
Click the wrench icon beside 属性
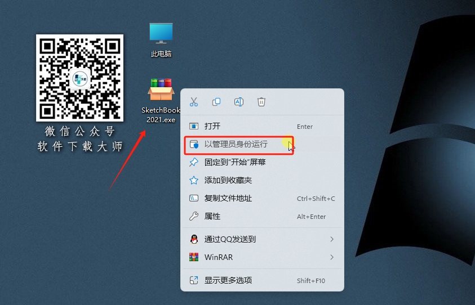pos(194,216)
